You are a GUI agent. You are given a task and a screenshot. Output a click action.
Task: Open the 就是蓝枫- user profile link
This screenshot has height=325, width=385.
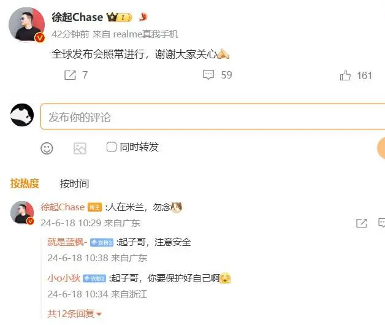point(67,242)
